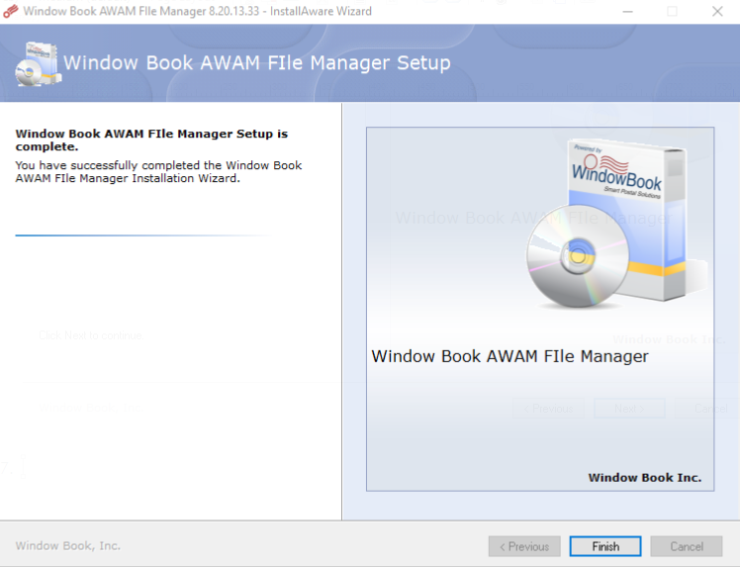Screen dimensions: 740x567
Task: Click the bold Window Book Inc. label
Action: click(645, 478)
